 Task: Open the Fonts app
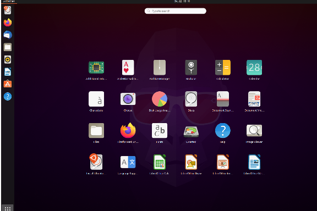point(160,131)
